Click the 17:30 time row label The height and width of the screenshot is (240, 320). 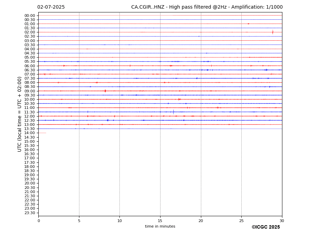pos(30,162)
